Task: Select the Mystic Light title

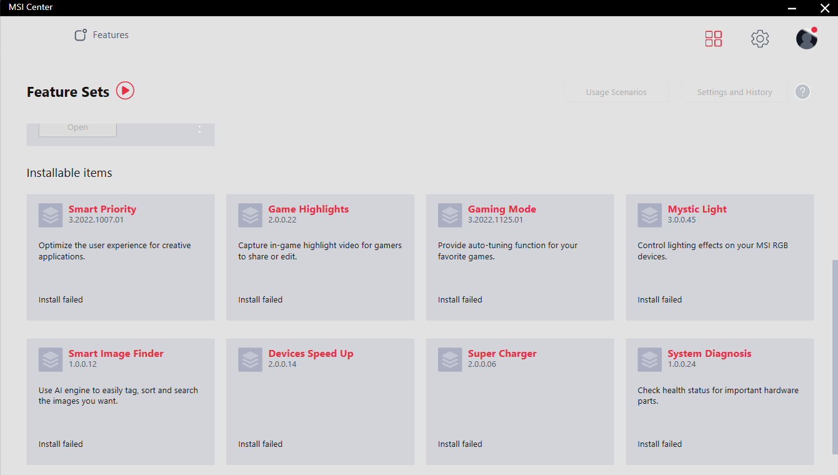Action: click(x=697, y=209)
